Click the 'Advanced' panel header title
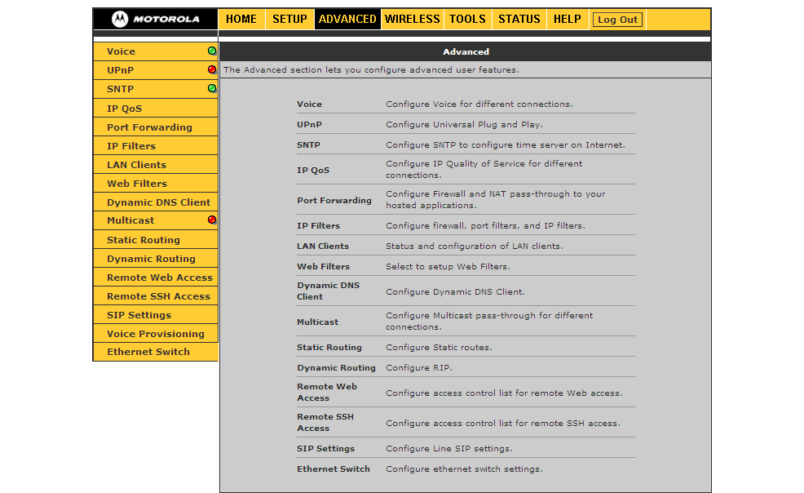The height and width of the screenshot is (493, 804). [x=466, y=51]
